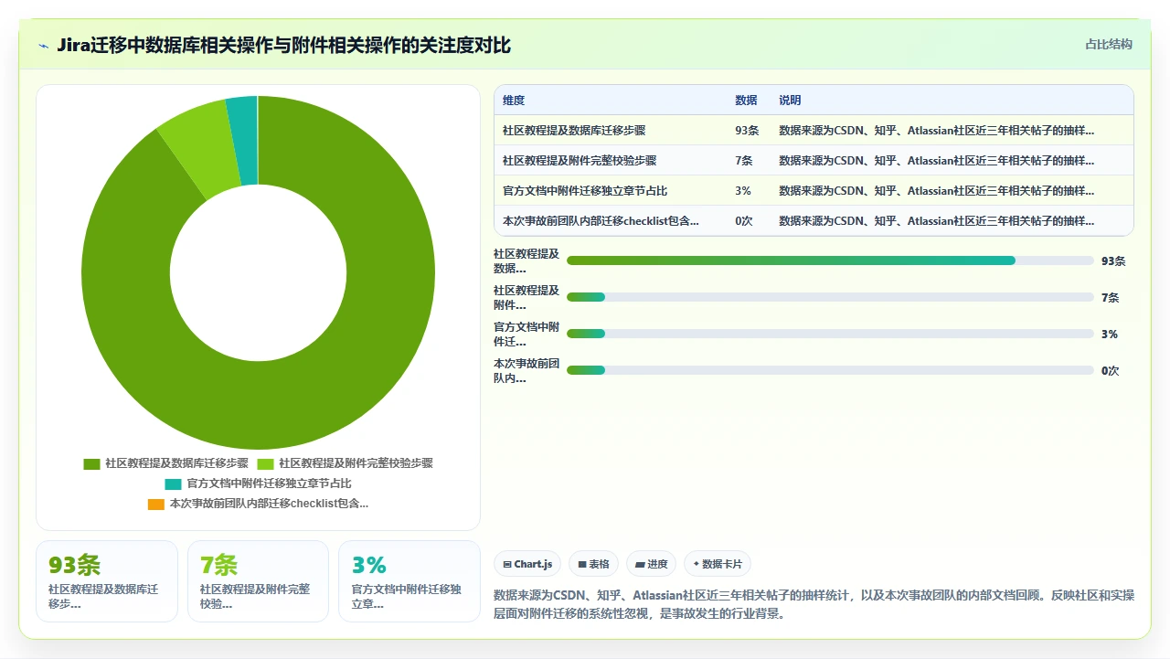Click the title icon beside Jira迁移 heading
Image resolution: width=1170 pixels, height=659 pixels.
(43, 46)
